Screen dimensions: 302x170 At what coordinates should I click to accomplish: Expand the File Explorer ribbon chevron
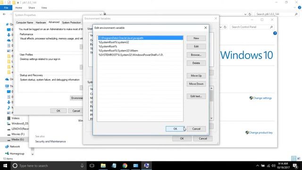tap(294, 8)
